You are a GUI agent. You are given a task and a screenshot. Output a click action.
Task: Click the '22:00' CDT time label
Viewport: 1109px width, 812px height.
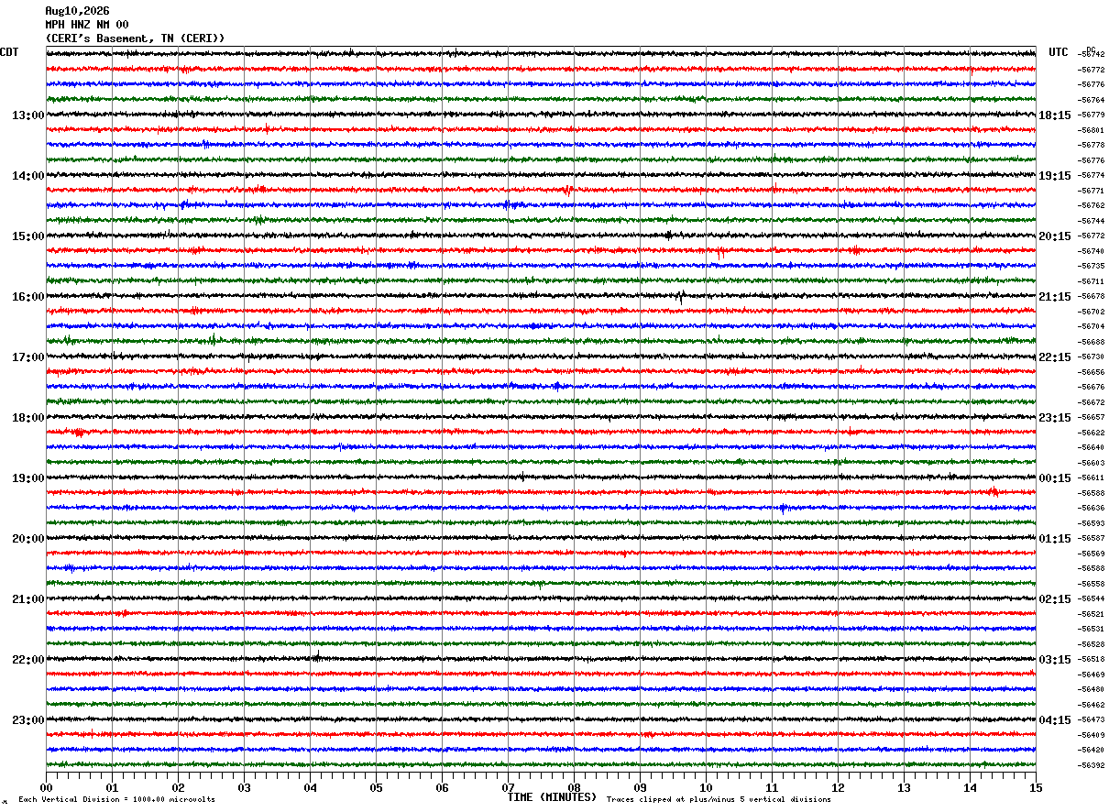(x=27, y=660)
